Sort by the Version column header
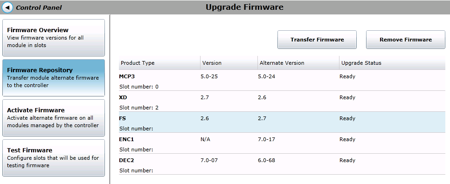Screen dimensions: 450x184 [229, 63]
